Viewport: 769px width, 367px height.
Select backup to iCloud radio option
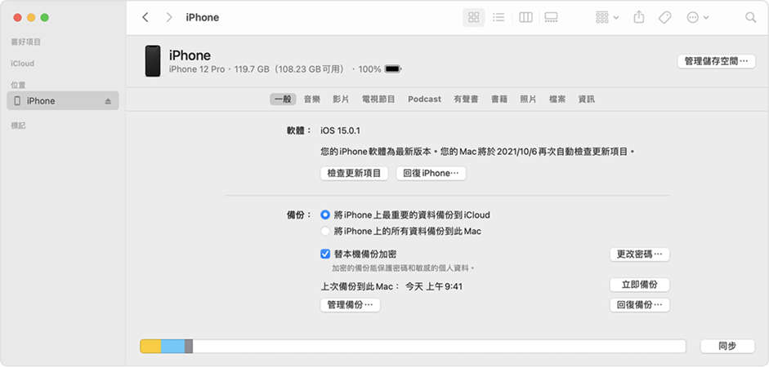pyautogui.click(x=325, y=214)
